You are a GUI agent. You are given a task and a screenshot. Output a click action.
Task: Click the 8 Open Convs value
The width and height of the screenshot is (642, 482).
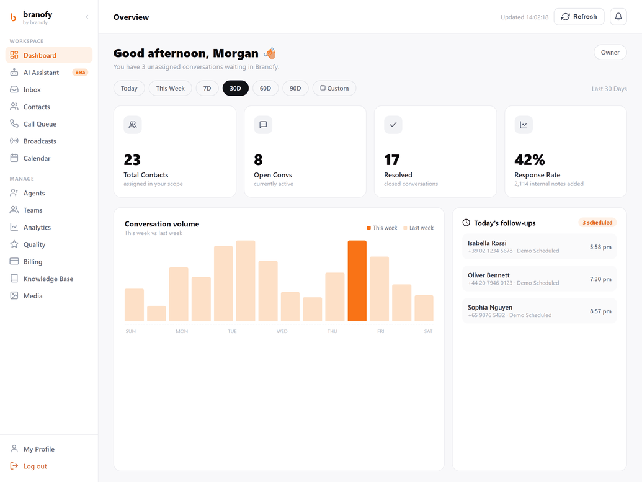[x=259, y=159]
